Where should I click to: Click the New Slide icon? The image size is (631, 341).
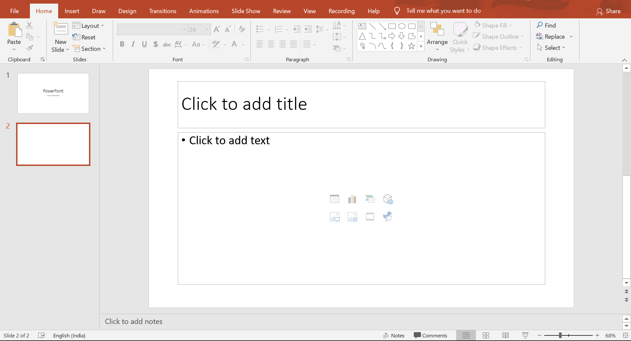coord(60,29)
